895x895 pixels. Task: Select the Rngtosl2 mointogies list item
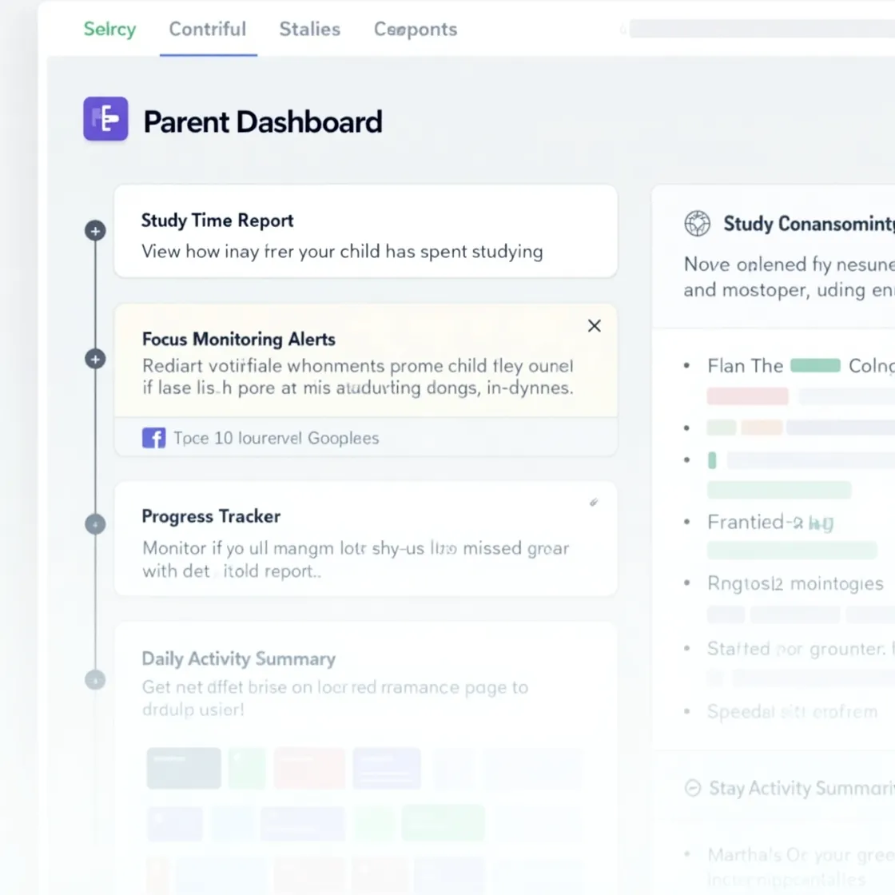pos(795,583)
